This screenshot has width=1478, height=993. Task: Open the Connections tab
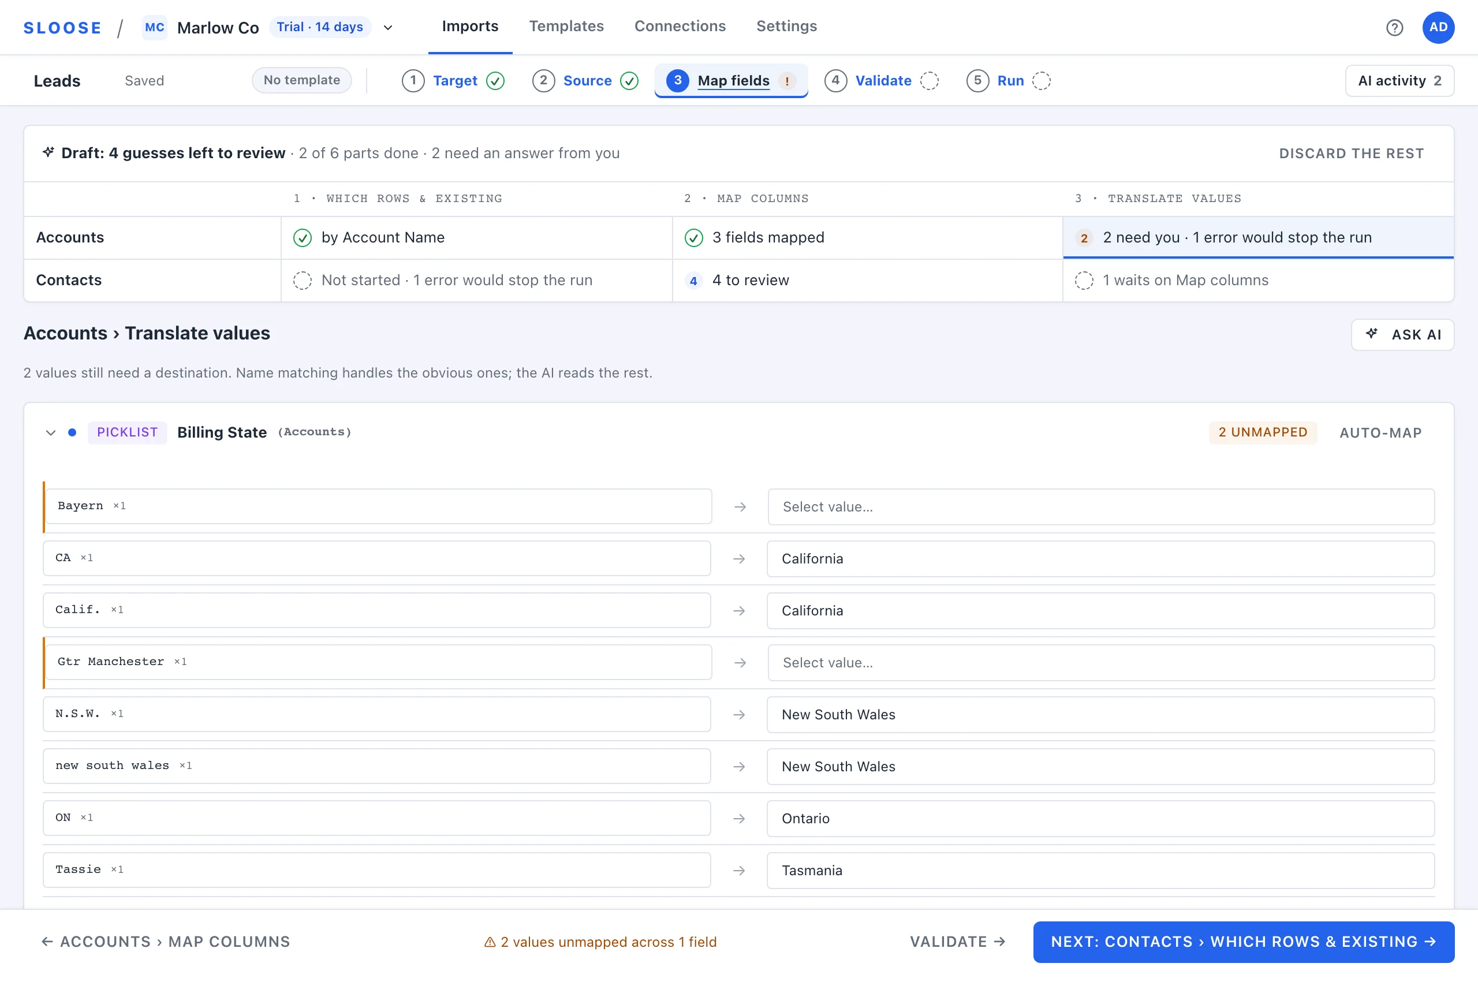tap(680, 27)
